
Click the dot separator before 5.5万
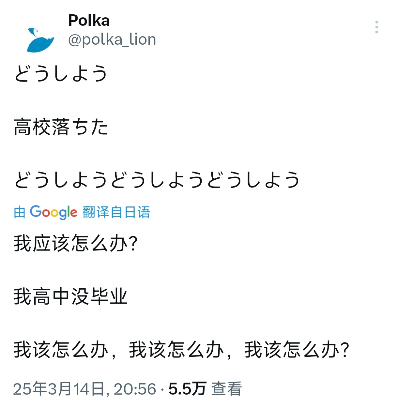[162, 389]
